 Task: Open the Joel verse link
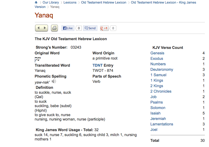tap(154, 130)
